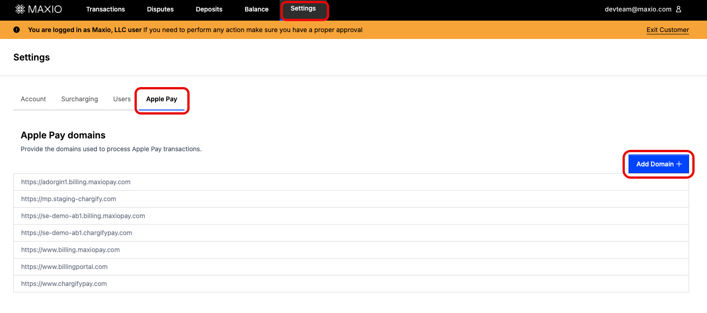Click 'You are logged in as Maxio, LLC user'
The image size is (707, 313).
(x=85, y=30)
